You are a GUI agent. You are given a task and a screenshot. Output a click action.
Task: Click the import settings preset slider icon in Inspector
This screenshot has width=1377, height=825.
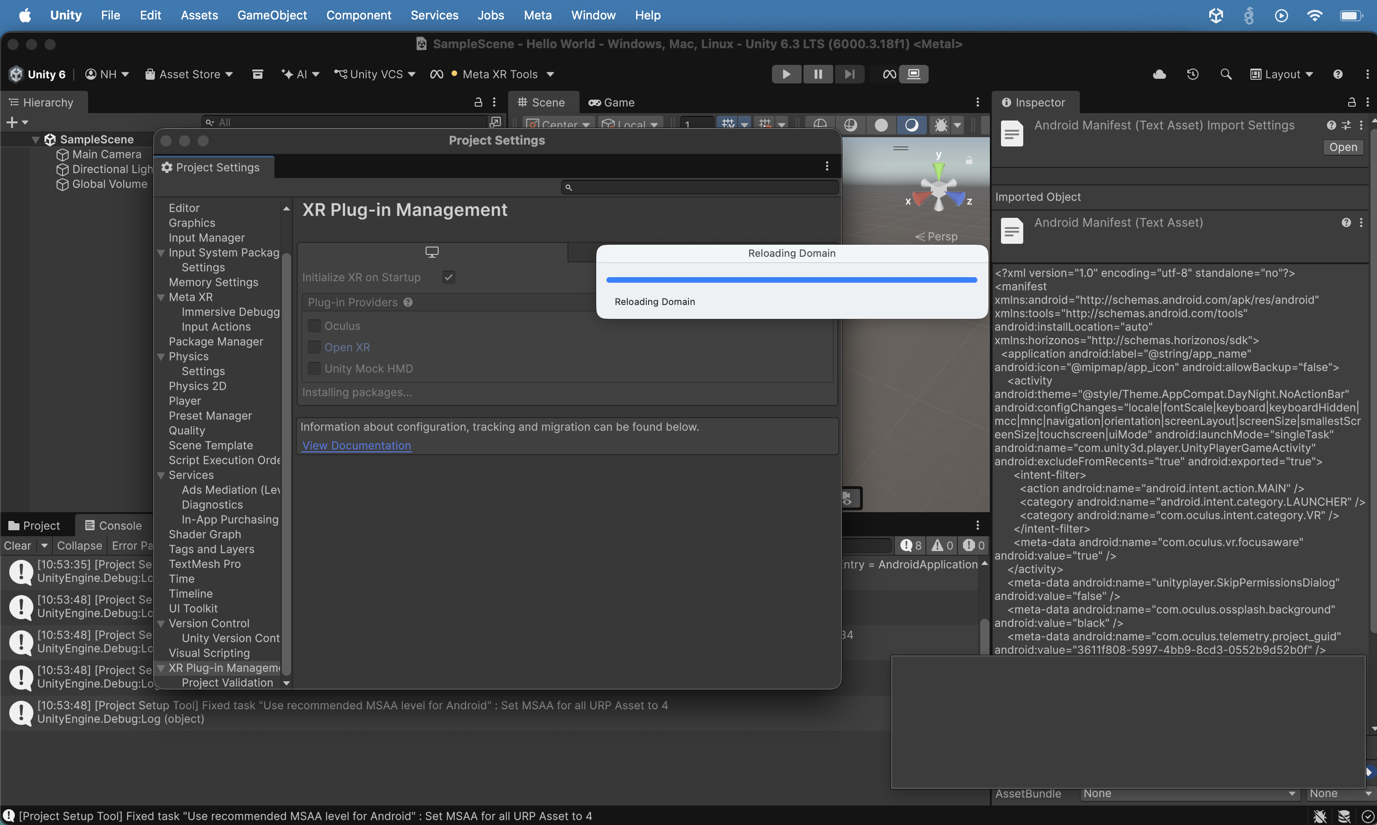click(x=1346, y=125)
